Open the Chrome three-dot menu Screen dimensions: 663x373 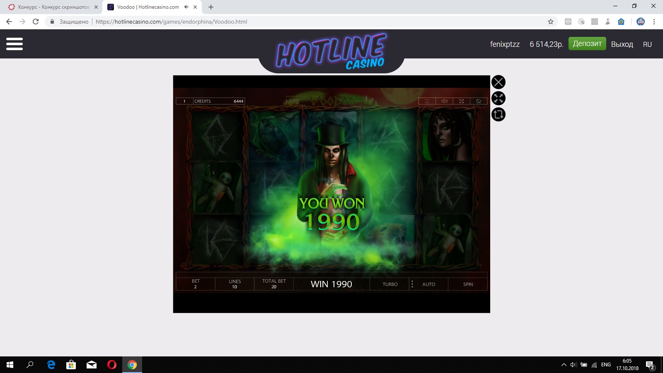[x=654, y=22]
